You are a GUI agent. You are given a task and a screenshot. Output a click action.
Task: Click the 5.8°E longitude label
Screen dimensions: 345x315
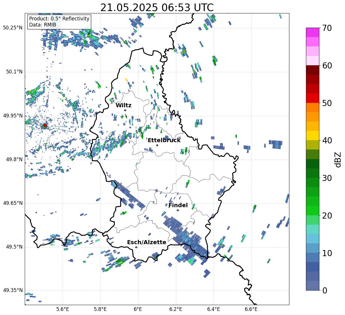tap(100, 309)
